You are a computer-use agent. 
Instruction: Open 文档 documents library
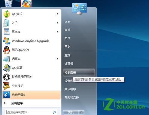point(67,30)
